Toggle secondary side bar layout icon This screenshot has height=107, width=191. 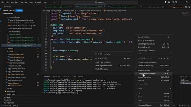[173, 2]
